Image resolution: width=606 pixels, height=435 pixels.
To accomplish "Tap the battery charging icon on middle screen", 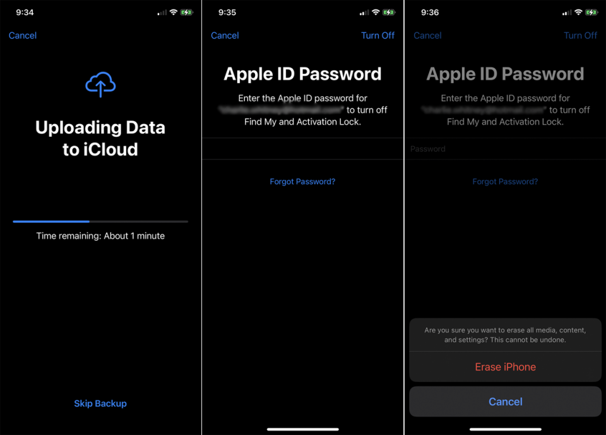I will coord(389,11).
